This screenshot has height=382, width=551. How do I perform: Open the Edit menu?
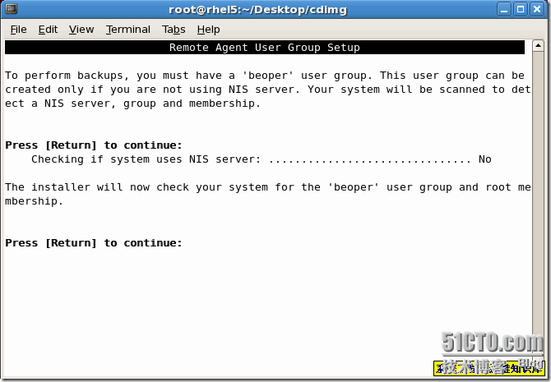[48, 30]
